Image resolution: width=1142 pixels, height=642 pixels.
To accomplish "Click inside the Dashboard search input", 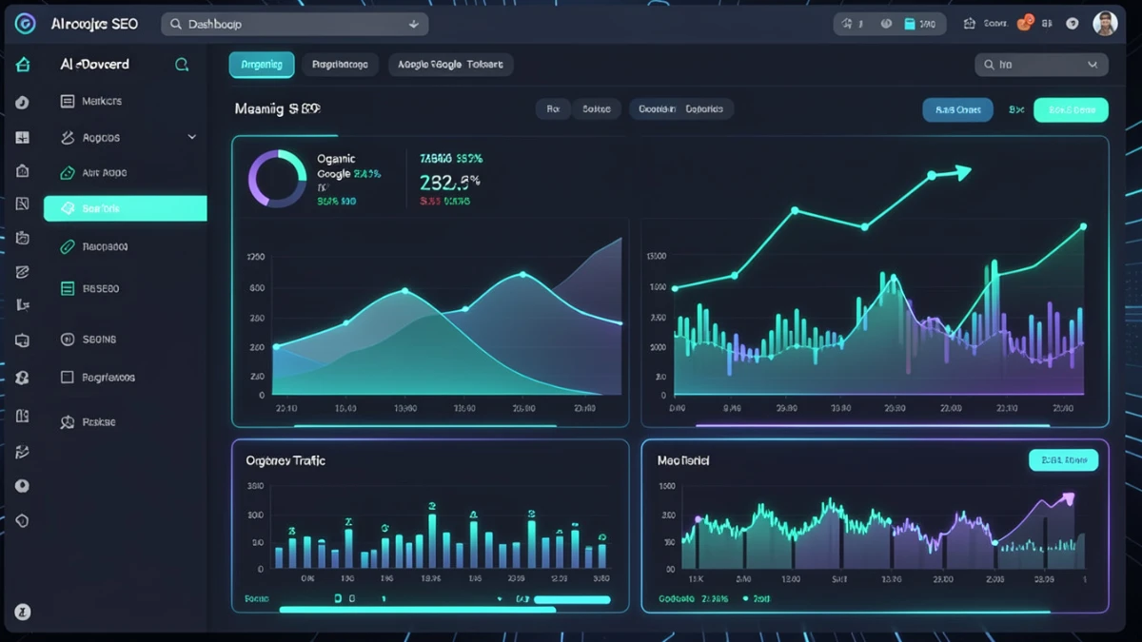I will (x=294, y=24).
